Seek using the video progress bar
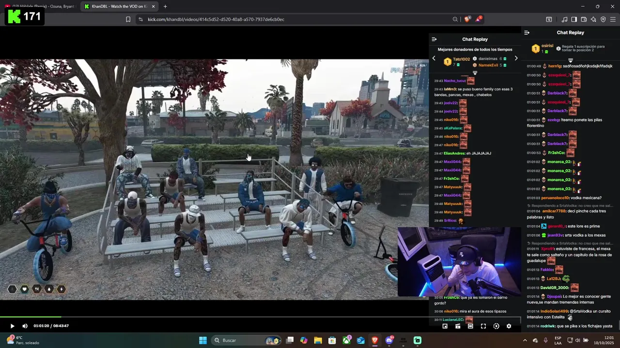Image resolution: width=620 pixels, height=348 pixels. click(261, 317)
